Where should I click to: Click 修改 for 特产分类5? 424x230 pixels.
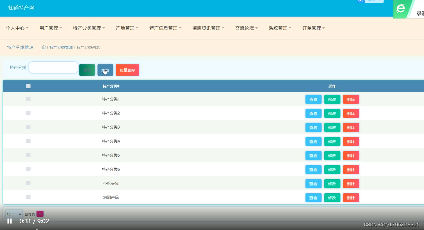coord(332,155)
